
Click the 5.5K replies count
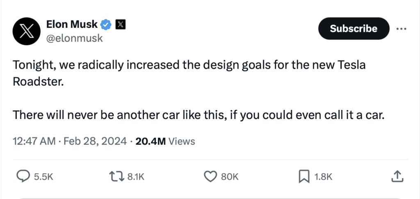click(x=43, y=177)
